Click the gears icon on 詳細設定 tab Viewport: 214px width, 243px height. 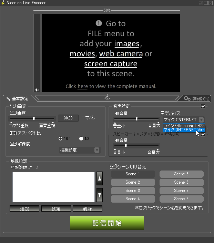pyautogui.click(x=187, y=98)
